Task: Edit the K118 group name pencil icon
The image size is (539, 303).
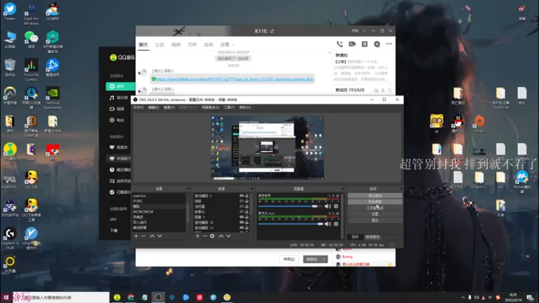Action: point(272,31)
